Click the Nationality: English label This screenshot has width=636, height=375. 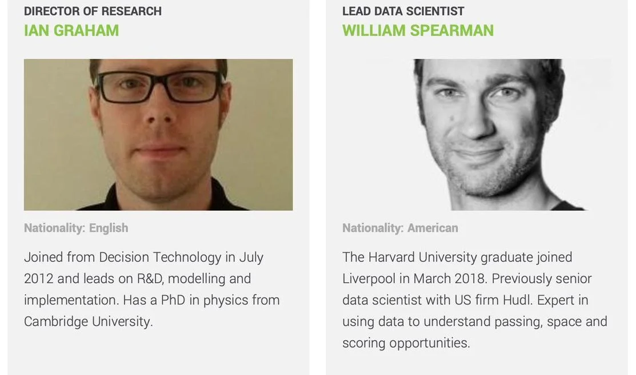point(76,228)
